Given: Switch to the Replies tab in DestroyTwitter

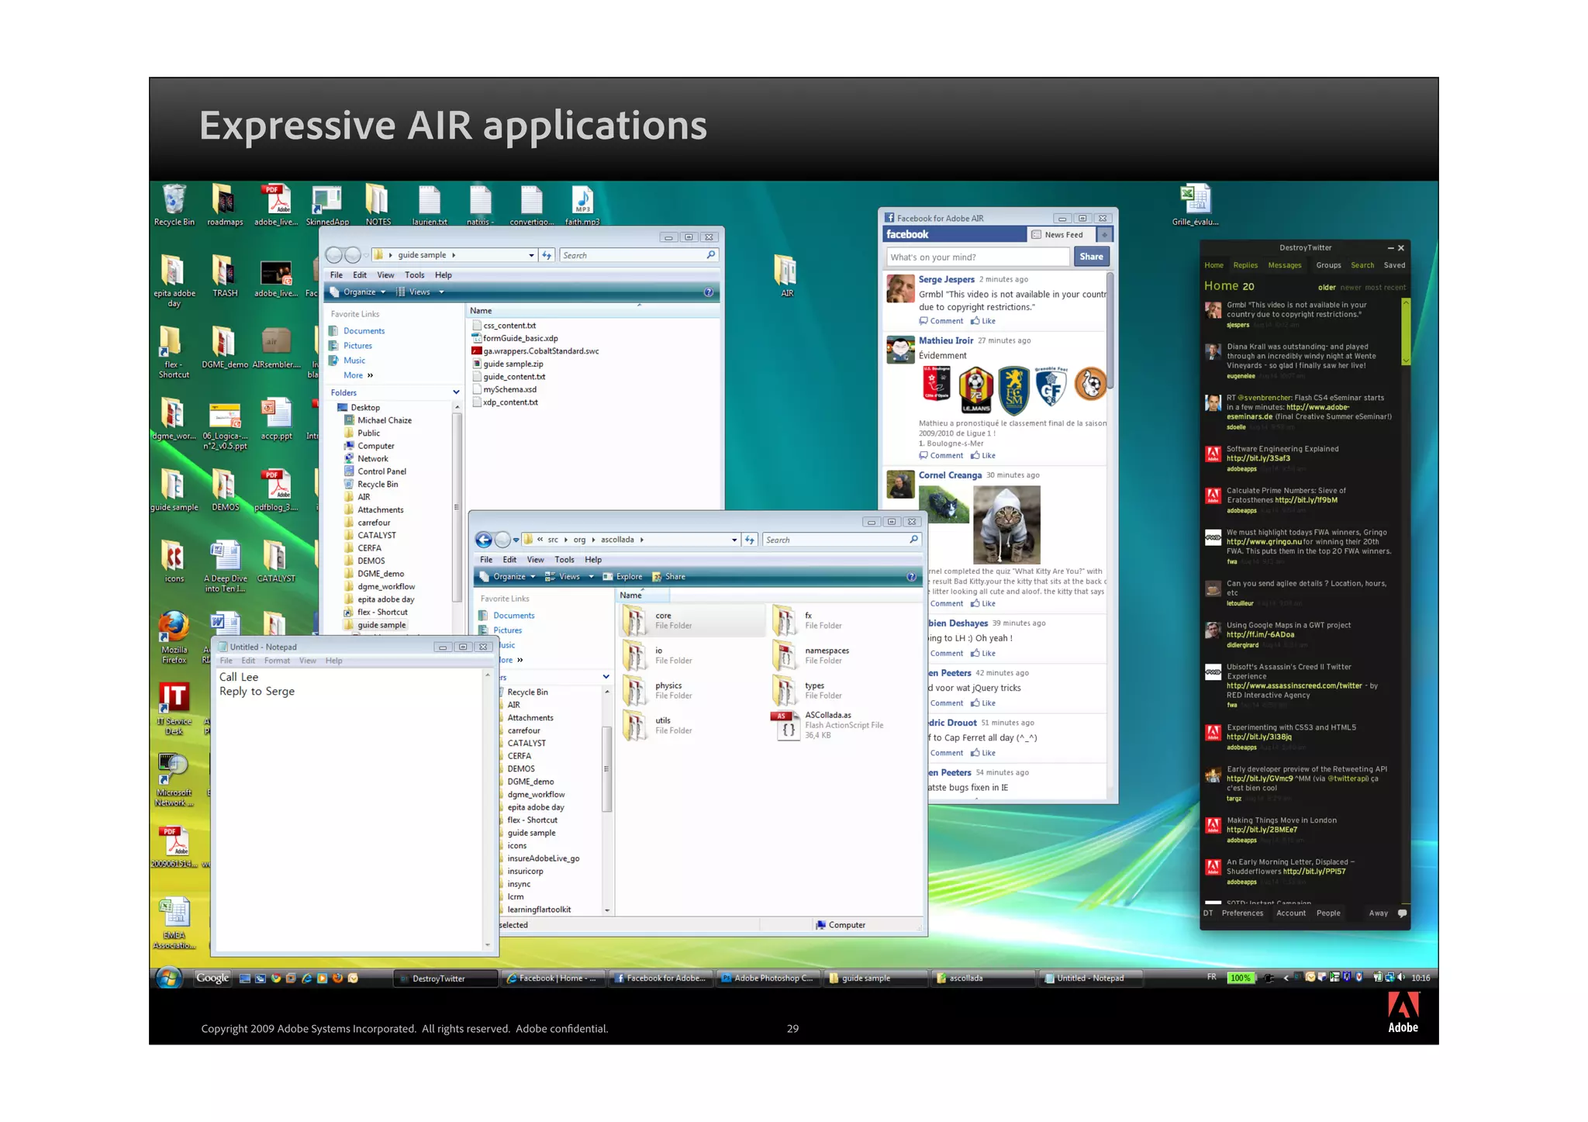Looking at the screenshot, I should 1245,265.
